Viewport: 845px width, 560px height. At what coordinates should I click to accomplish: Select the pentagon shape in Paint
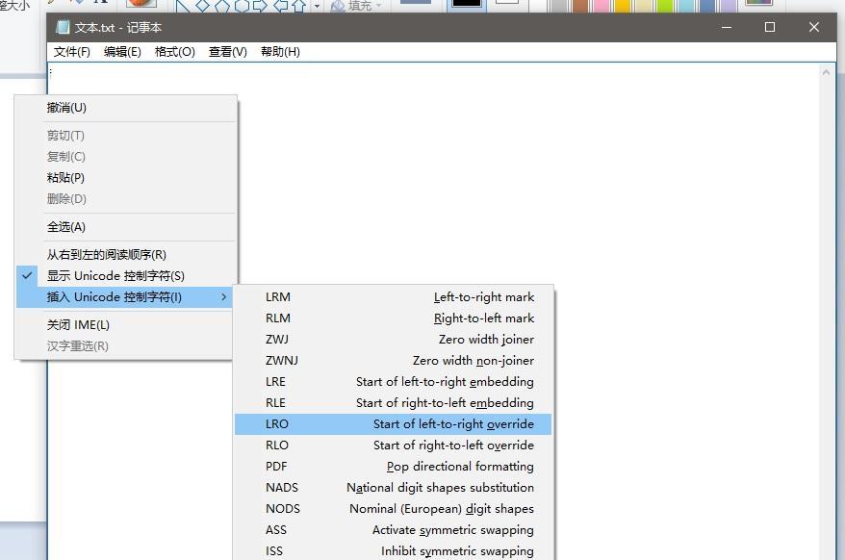coord(222,6)
